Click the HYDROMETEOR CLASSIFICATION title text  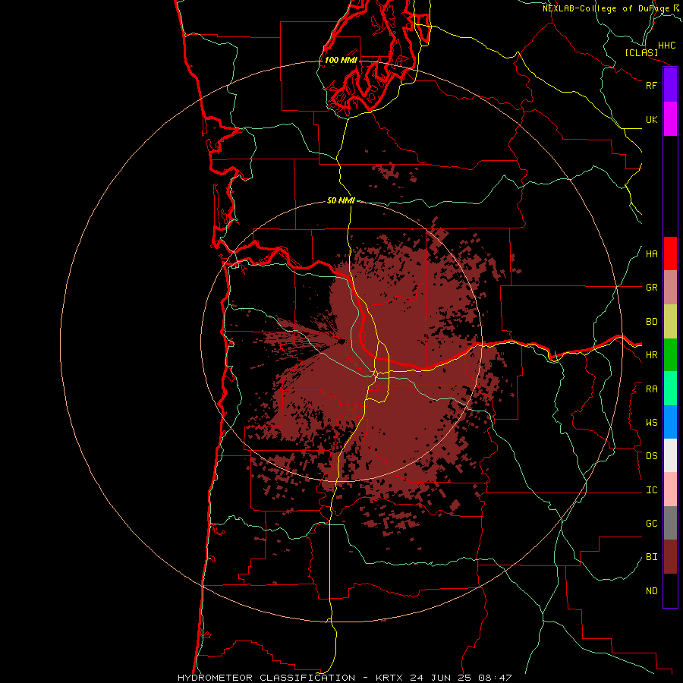[x=266, y=678]
